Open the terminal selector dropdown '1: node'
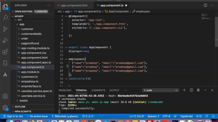 coord(160,90)
